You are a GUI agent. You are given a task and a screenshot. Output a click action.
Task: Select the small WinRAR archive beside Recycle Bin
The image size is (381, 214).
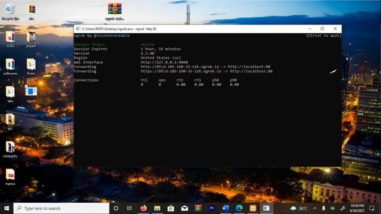coord(32,12)
